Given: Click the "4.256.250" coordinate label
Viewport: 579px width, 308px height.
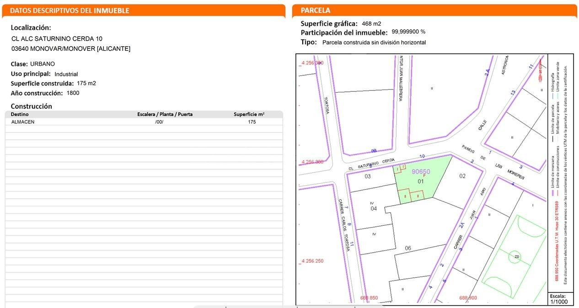Looking at the screenshot, I should 312,261.
